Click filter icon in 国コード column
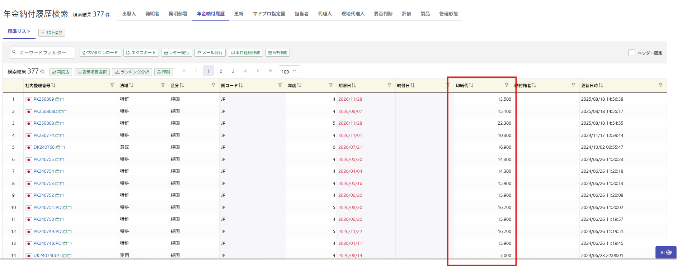 click(280, 85)
